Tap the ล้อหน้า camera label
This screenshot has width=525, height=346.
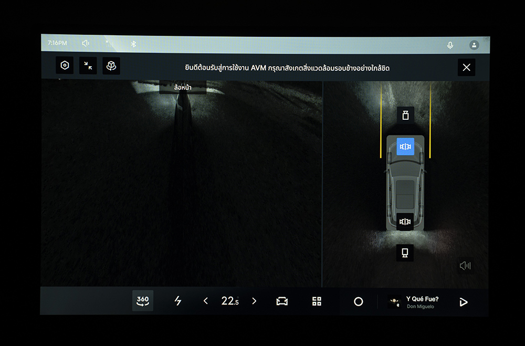183,88
